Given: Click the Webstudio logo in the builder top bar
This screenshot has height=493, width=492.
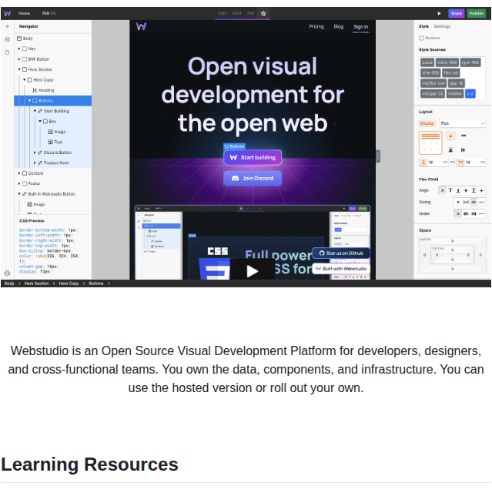Looking at the screenshot, I should point(7,13).
